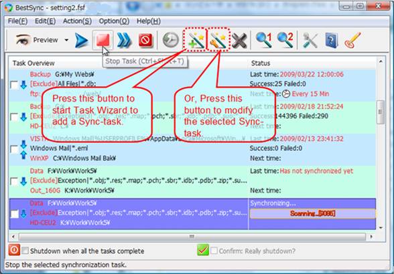This screenshot has height=274, width=394.
Task: Click the 'Synchronizing...' status text
Action: pos(273,203)
